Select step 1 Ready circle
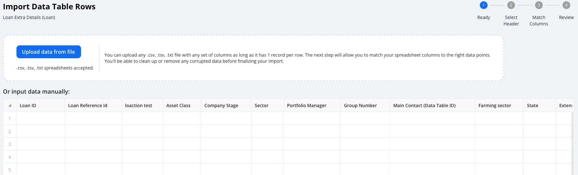Screen dimensions: 578x175 click(483, 5)
